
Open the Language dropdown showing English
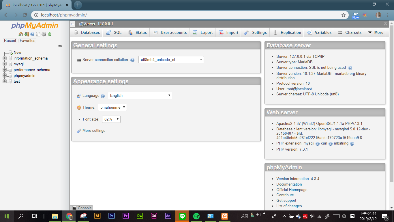(140, 96)
